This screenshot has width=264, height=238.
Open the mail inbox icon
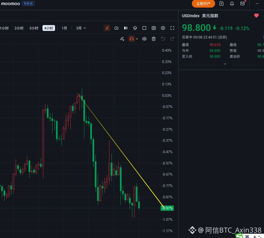pos(242,3)
